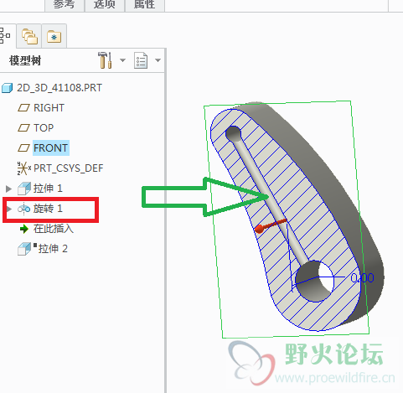Click the green insert-here arrow icon
Image resolution: width=403 pixels, height=393 pixels.
click(24, 229)
